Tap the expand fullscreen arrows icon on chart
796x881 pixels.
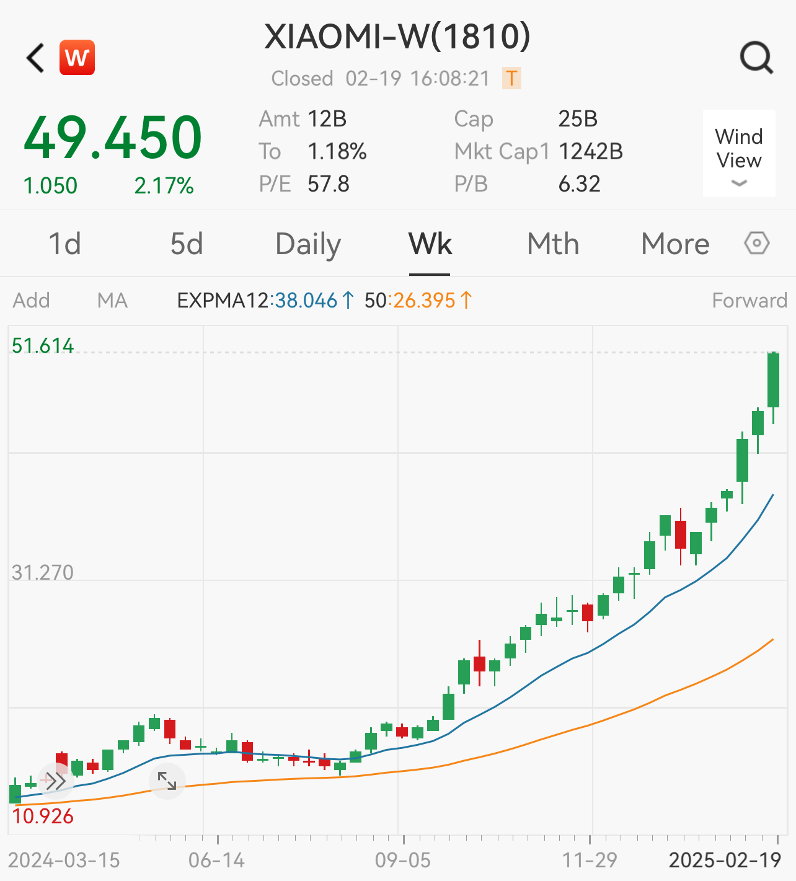pos(167,781)
